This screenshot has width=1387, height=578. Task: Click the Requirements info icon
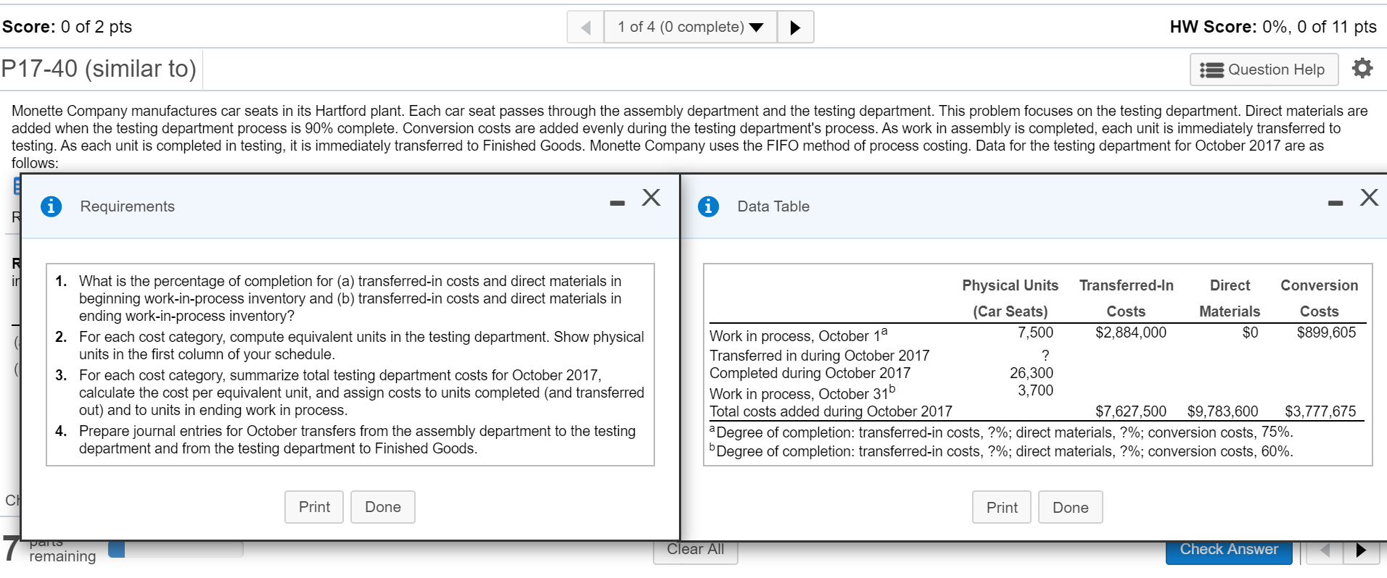pyautogui.click(x=51, y=206)
